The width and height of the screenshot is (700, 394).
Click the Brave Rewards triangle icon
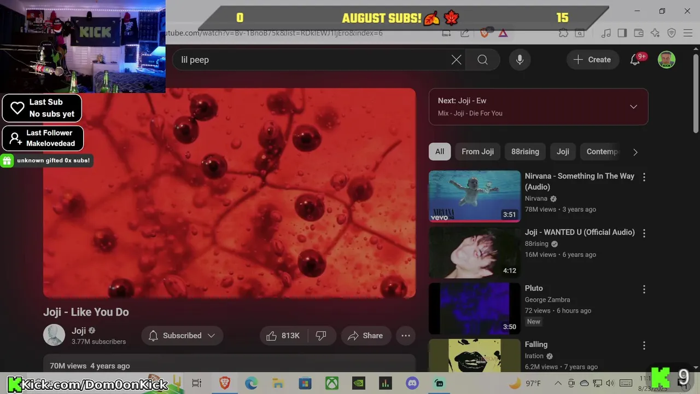pos(503,33)
